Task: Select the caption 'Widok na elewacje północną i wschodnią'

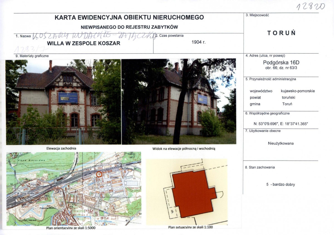Action: tap(184, 149)
